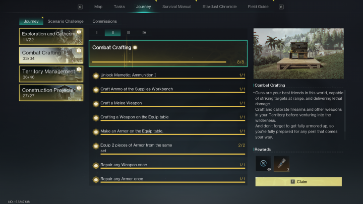
Task: Inspect the reward item with quantity 3
Action: click(x=281, y=164)
